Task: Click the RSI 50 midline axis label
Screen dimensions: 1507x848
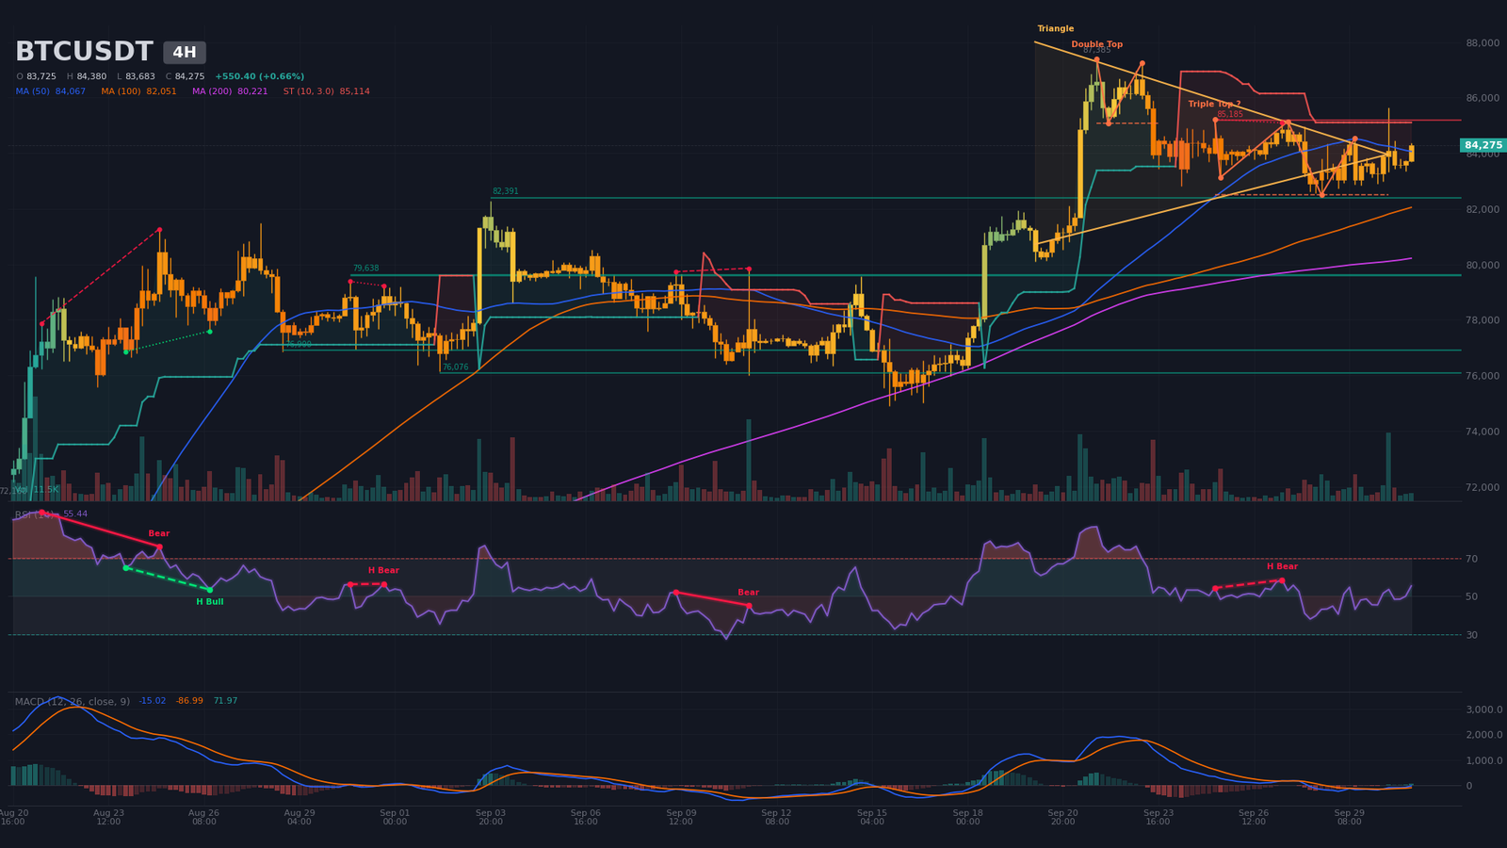Action: pyautogui.click(x=1471, y=596)
